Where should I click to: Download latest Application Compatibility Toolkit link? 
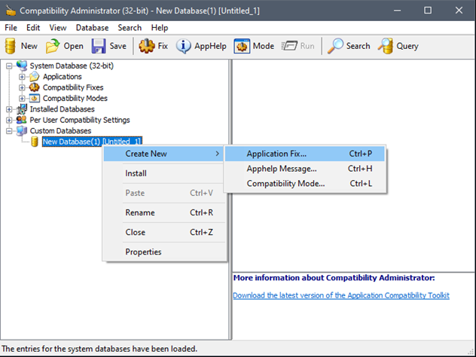(x=340, y=295)
